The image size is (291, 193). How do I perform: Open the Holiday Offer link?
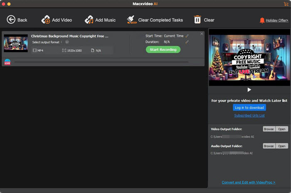click(x=277, y=20)
